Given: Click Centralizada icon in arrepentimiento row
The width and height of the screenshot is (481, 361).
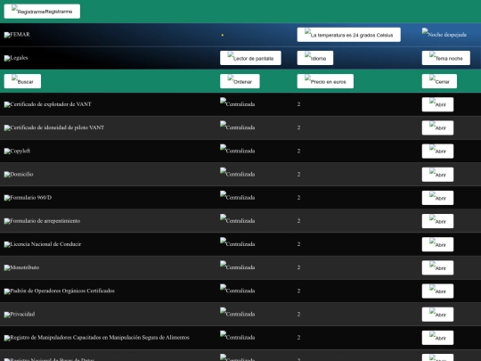Looking at the screenshot, I should 238,219.
